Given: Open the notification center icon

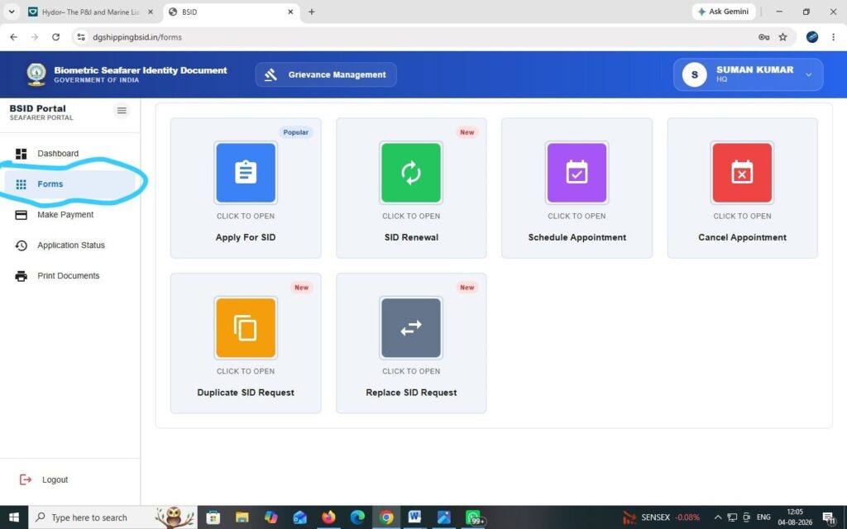Looking at the screenshot, I should (830, 518).
